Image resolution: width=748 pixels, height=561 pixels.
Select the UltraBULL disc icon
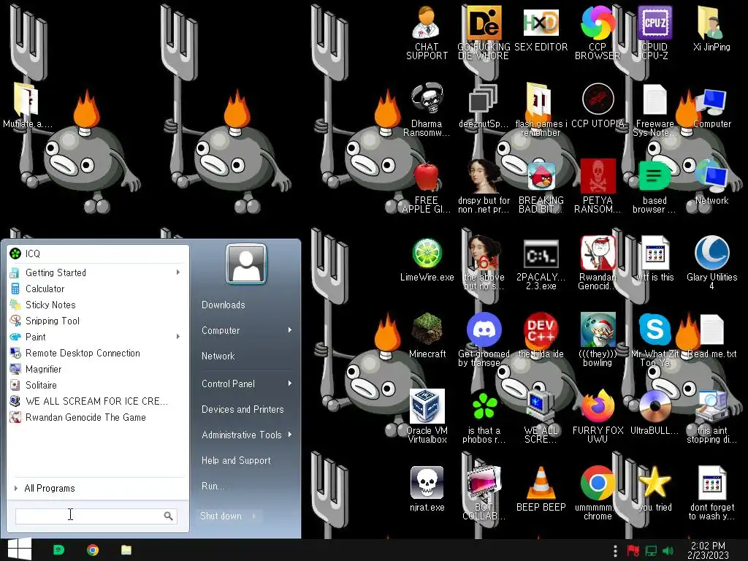coord(654,412)
